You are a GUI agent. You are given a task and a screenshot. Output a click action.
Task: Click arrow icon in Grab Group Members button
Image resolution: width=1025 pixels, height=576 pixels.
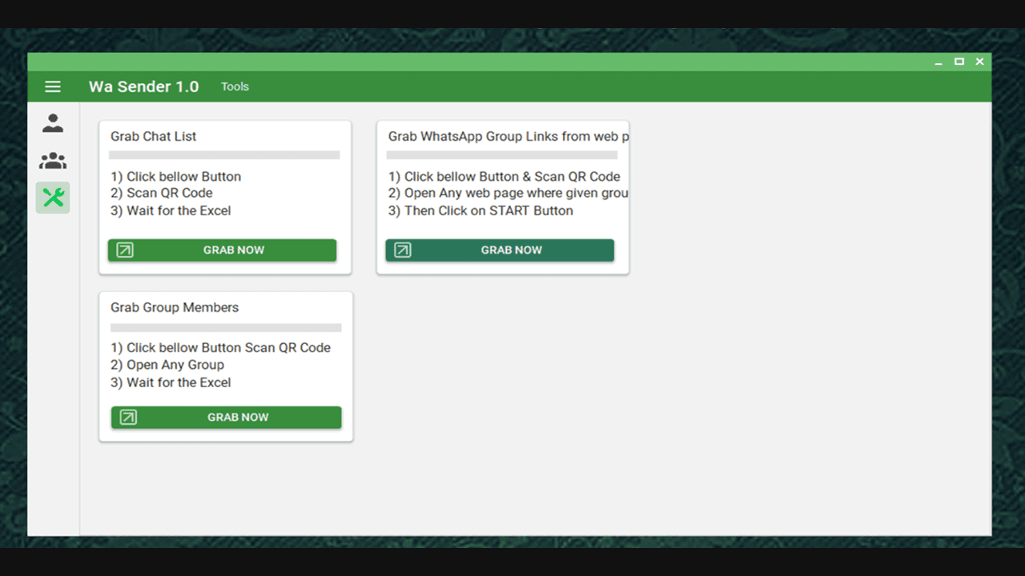pos(128,418)
